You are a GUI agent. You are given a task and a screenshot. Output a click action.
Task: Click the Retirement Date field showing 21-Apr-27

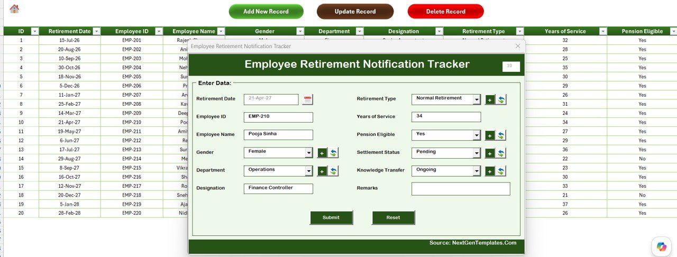[x=271, y=99]
